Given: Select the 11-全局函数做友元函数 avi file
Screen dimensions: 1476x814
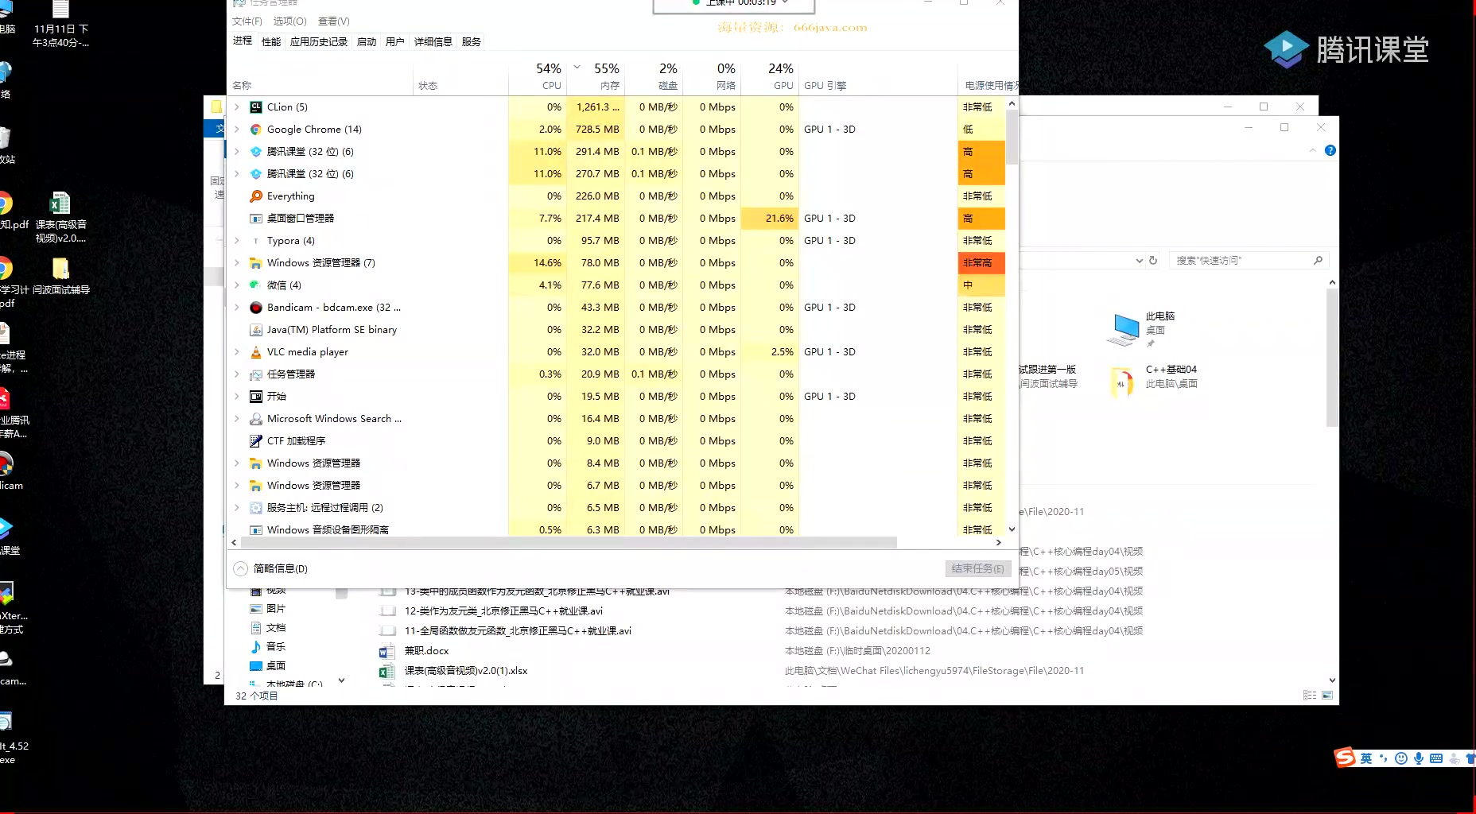Looking at the screenshot, I should 518,631.
